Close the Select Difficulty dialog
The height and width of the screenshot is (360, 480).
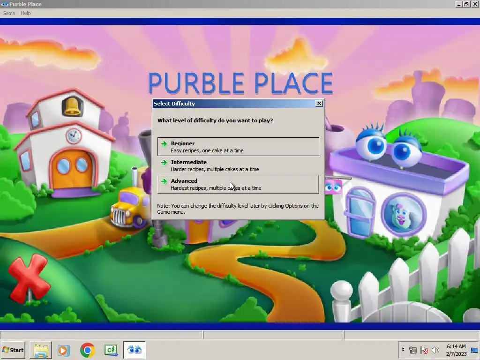tap(319, 104)
